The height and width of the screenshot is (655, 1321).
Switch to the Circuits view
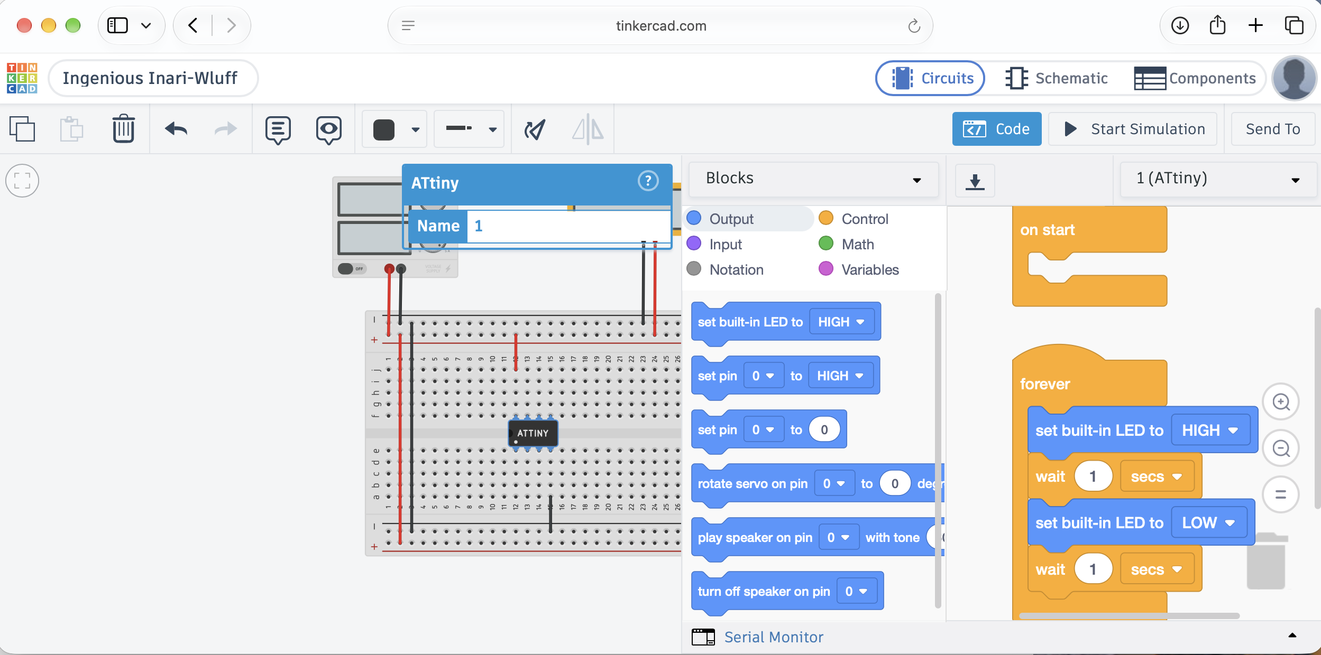point(930,78)
